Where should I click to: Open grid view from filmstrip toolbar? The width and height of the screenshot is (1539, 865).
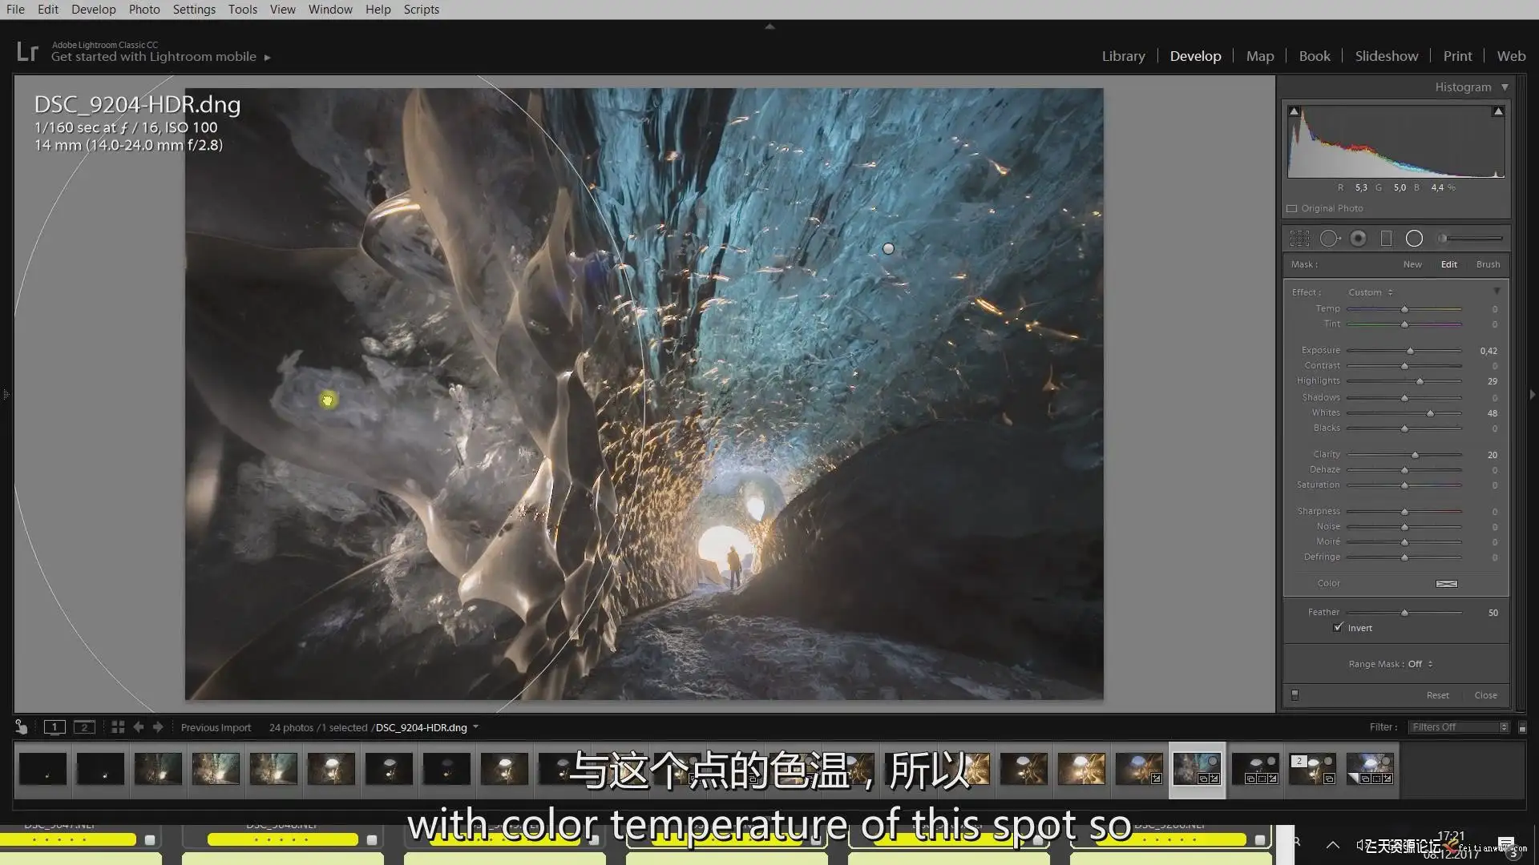pos(118,727)
